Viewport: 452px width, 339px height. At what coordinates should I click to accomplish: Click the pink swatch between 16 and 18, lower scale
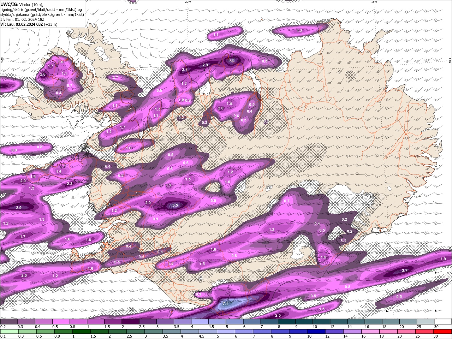pyautogui.click(x=370, y=331)
